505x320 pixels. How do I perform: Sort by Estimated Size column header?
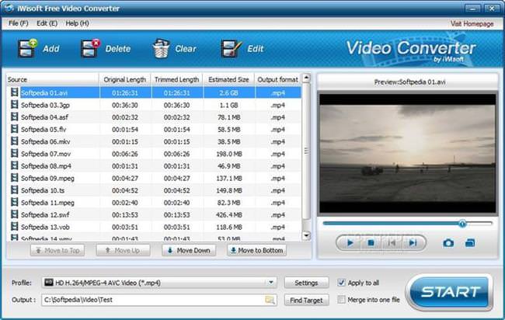pos(228,79)
